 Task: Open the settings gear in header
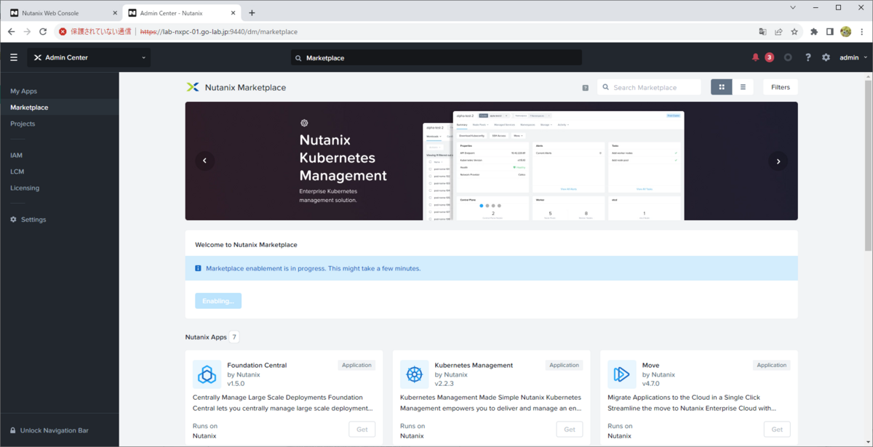point(826,57)
